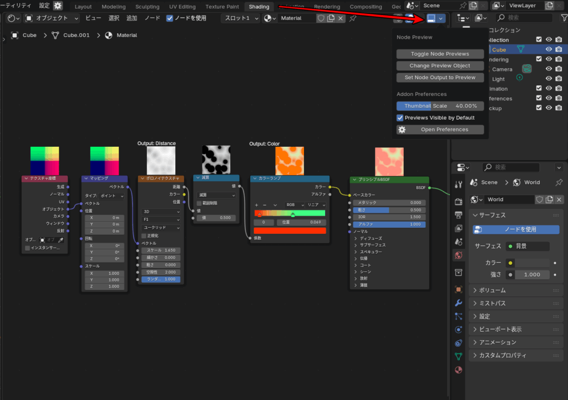Click the pin icon next to Material slot
Viewport: 568px width, 400px height.
353,18
